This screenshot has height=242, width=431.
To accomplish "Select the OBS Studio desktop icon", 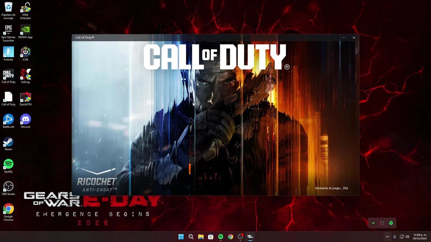I will 8,188.
